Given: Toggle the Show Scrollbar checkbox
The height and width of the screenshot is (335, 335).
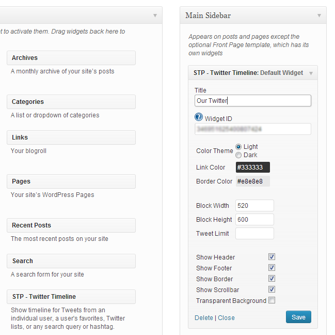Looking at the screenshot, I should (x=272, y=290).
